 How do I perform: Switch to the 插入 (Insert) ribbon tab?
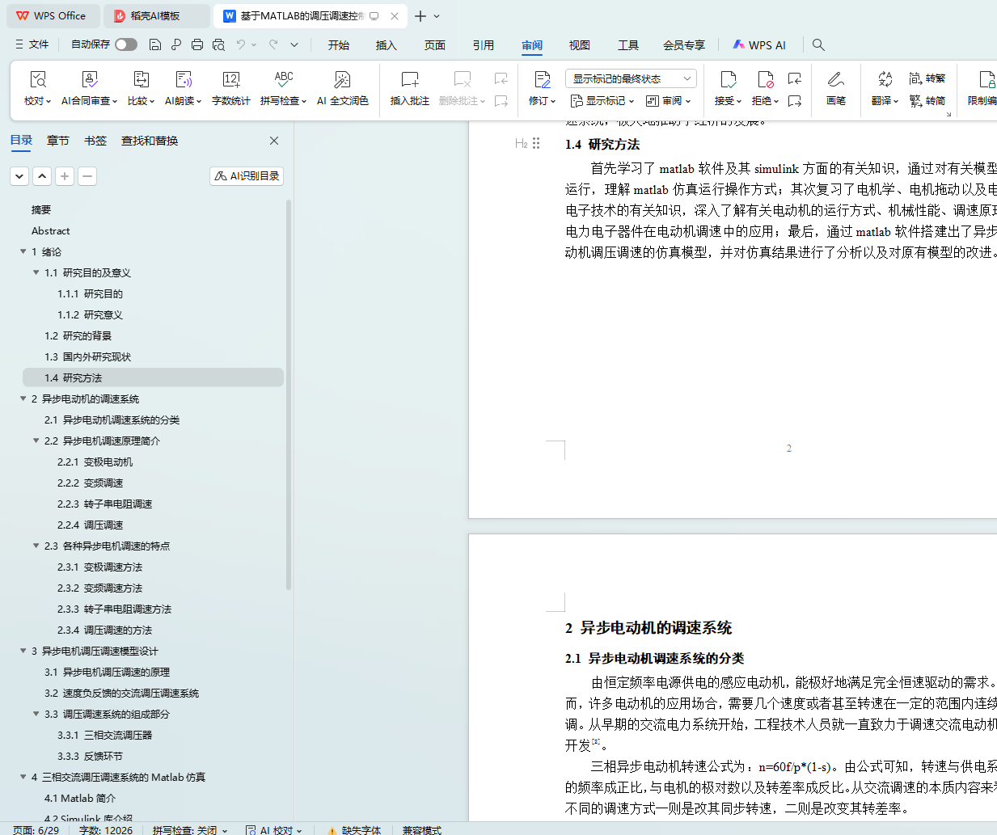pyautogui.click(x=387, y=45)
